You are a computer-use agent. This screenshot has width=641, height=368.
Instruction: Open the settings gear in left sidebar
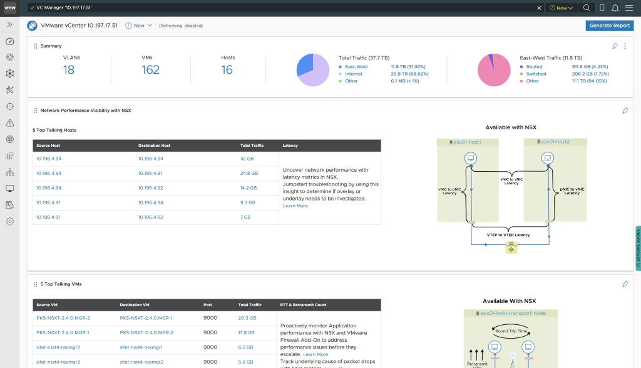[9, 221]
